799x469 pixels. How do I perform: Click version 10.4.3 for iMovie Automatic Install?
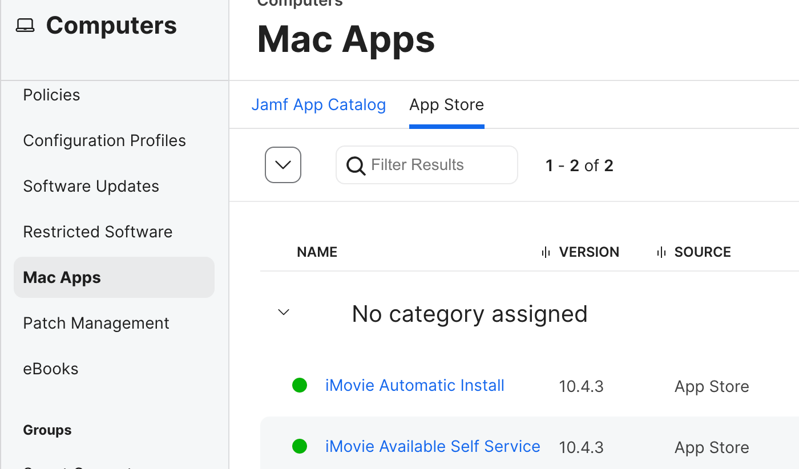(582, 386)
